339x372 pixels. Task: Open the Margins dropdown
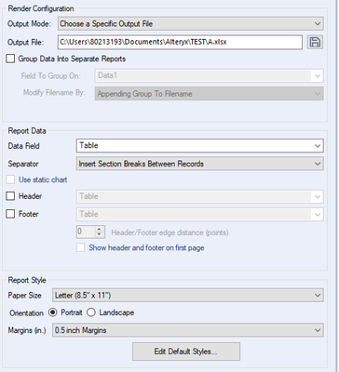pos(188,330)
